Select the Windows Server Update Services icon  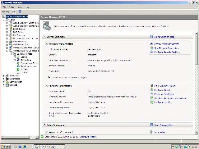[x=11, y=51]
